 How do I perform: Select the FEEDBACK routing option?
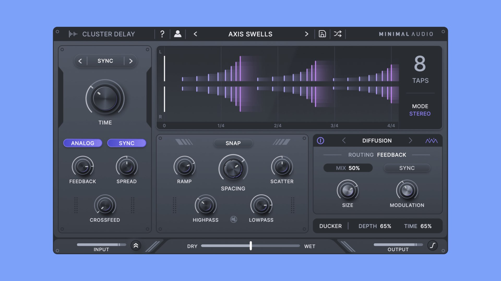pos(391,155)
